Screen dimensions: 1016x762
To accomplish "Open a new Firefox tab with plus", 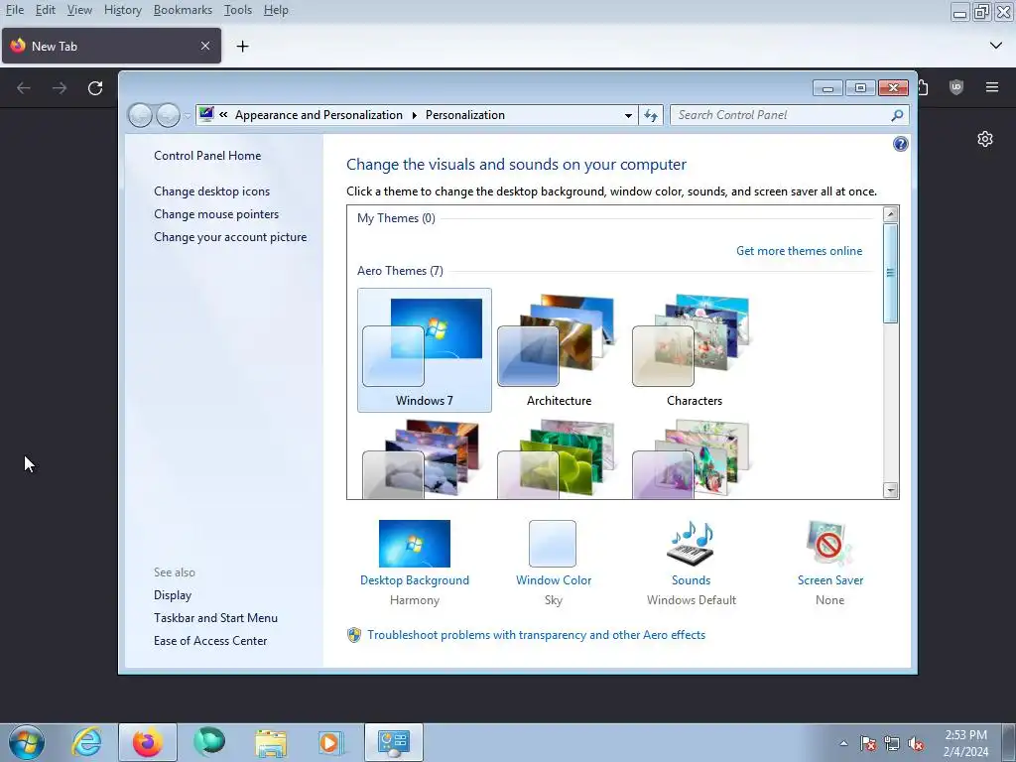I will point(242,46).
